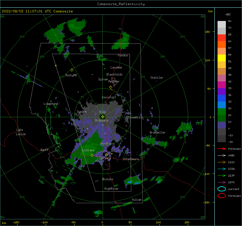Image resolution: width=242 pixels, height=226 pixels.
Task: Select the light gray 70-80 dBZ swatch
Action: point(222,24)
